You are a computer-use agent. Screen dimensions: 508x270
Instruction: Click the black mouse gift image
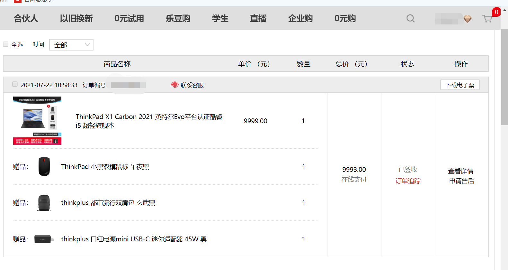point(44,166)
